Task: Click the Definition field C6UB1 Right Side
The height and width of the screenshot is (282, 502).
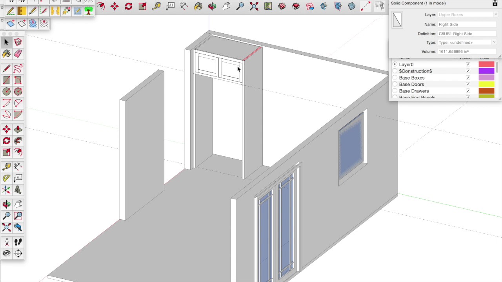Action: click(468, 34)
